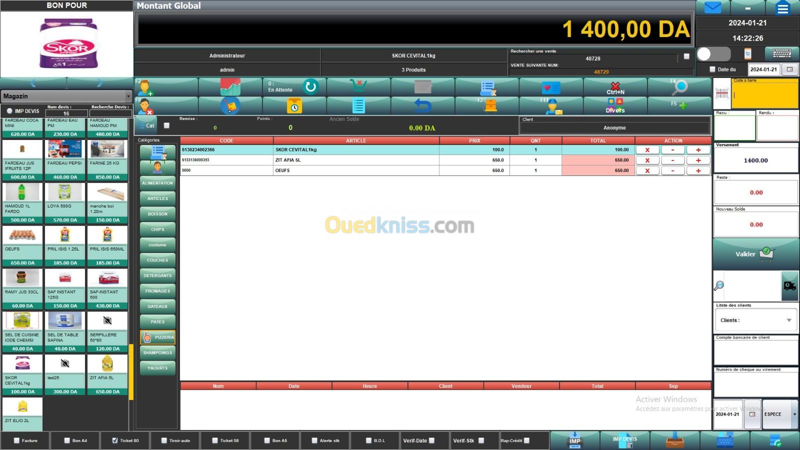The height and width of the screenshot is (450, 800).
Task: Open the Magazin dropdown
Action: [x=66, y=96]
